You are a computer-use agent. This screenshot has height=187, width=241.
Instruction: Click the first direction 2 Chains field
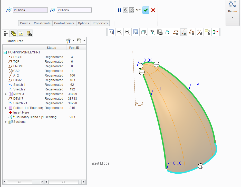[30, 10]
